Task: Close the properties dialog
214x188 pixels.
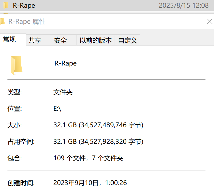Action: (x=210, y=21)
